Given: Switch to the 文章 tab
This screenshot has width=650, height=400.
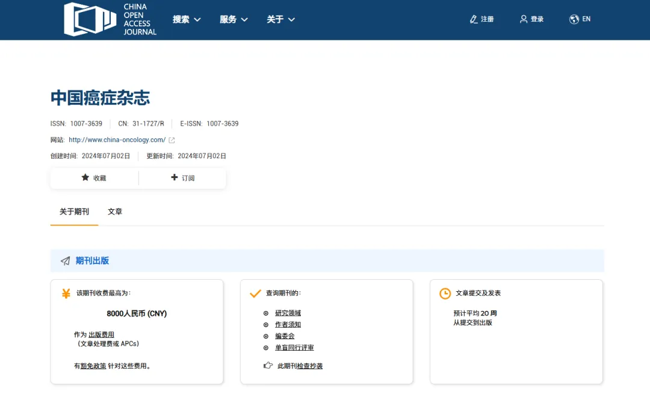Looking at the screenshot, I should (115, 212).
